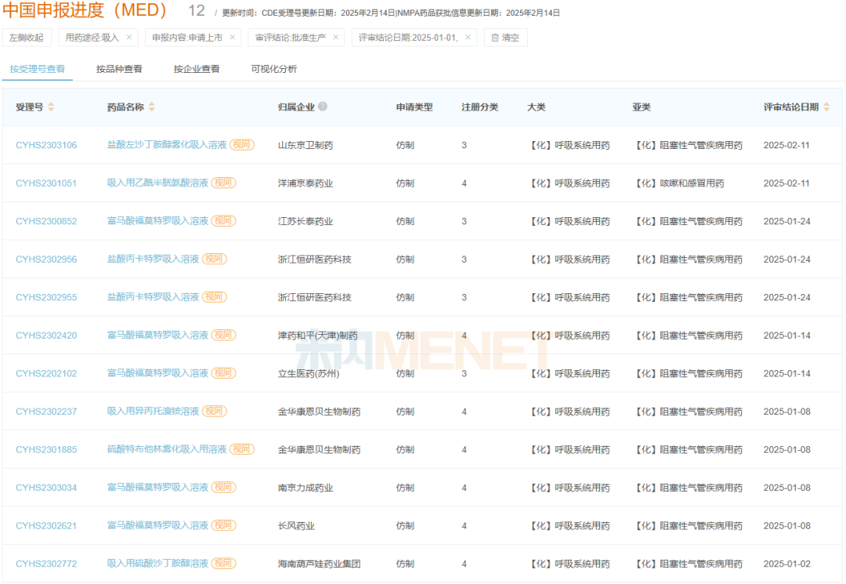846x584 pixels.
Task: Click 视同 badge in CYHS2302420 row
Action: (x=223, y=336)
